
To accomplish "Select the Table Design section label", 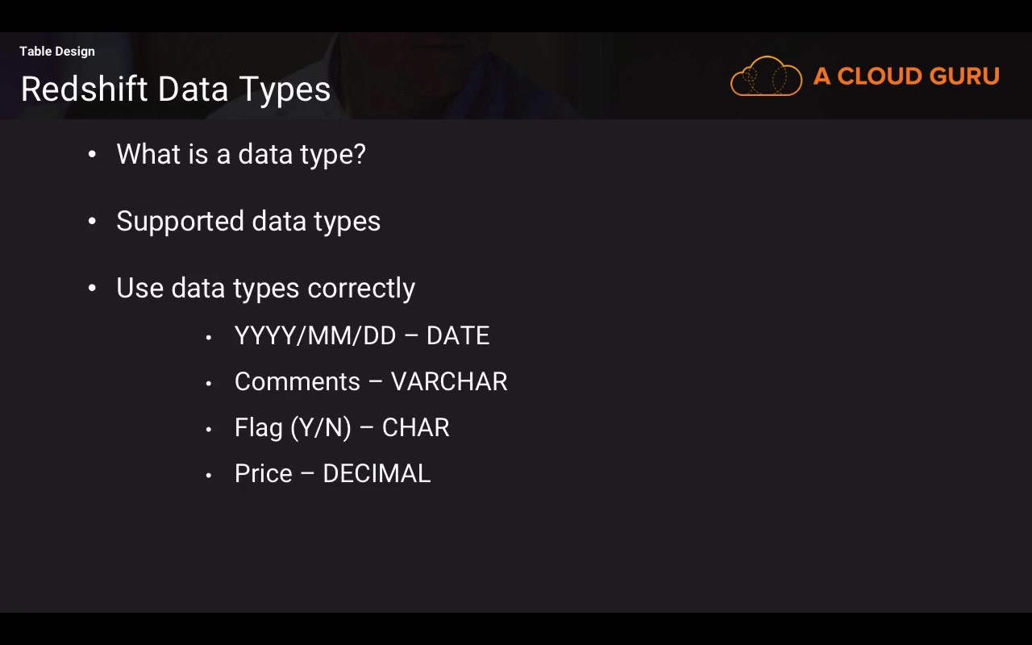I will [x=57, y=52].
